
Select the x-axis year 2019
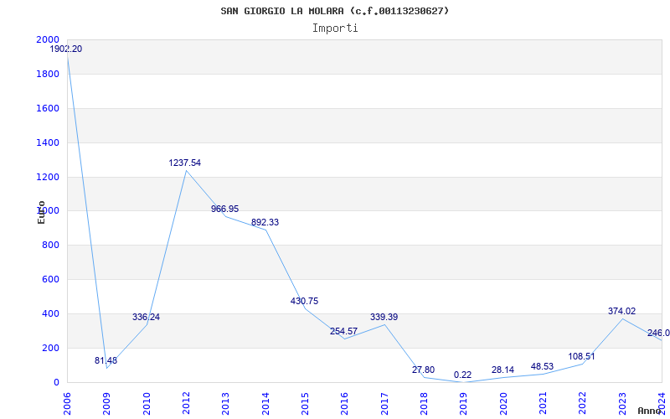point(464,404)
